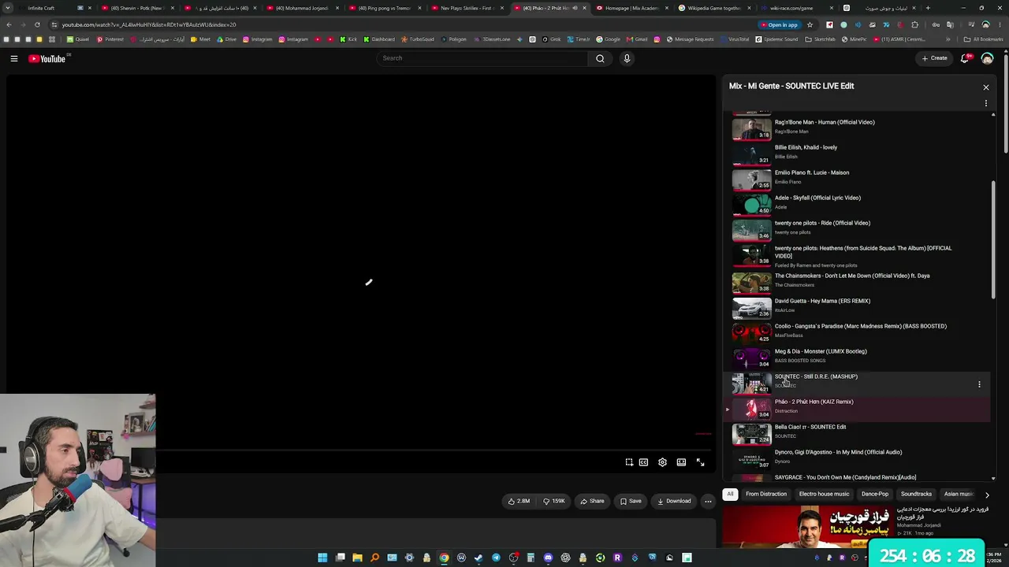Open options for SOUNTEC - Still D.R.E. item

click(x=979, y=384)
